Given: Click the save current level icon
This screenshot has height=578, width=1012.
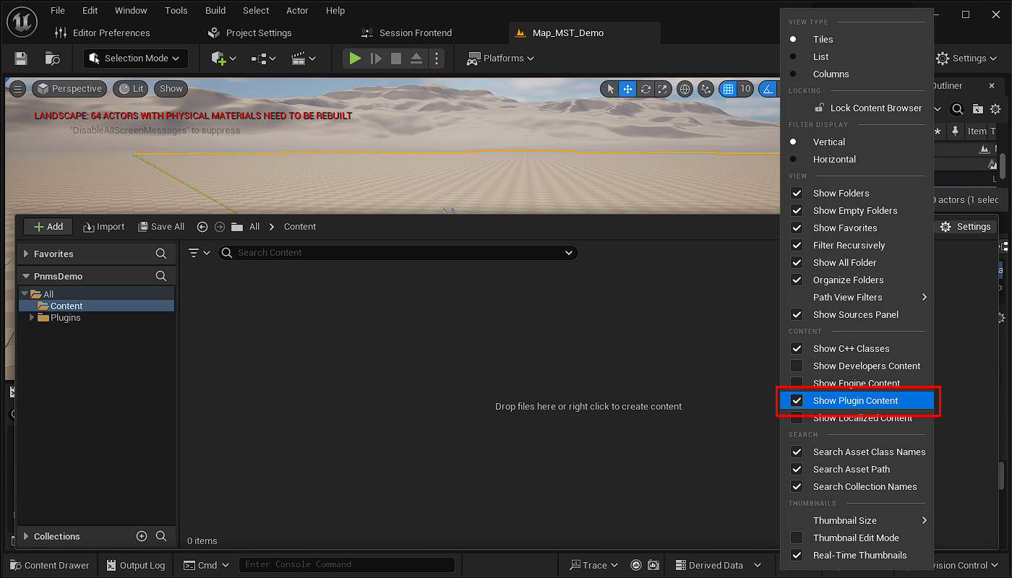Looking at the screenshot, I should click(x=21, y=59).
